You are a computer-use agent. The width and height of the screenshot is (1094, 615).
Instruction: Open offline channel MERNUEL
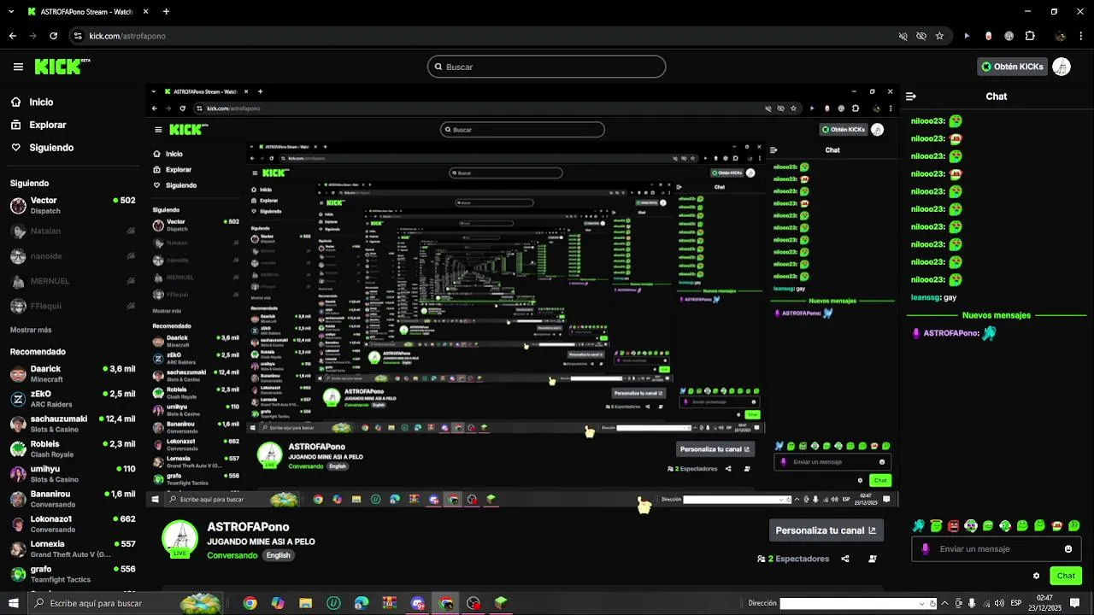73,281
